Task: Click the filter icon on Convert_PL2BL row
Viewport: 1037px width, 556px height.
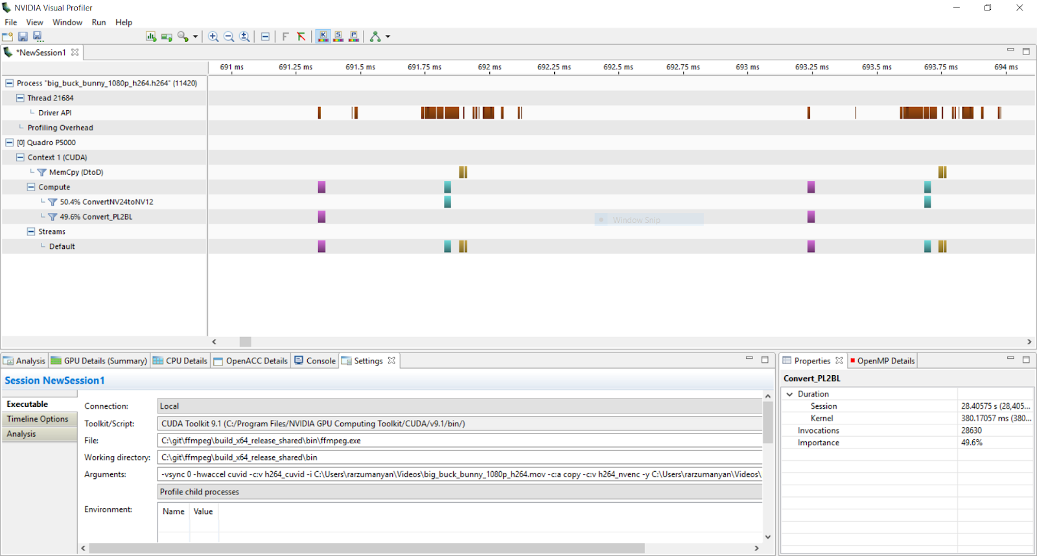Action: click(x=53, y=217)
